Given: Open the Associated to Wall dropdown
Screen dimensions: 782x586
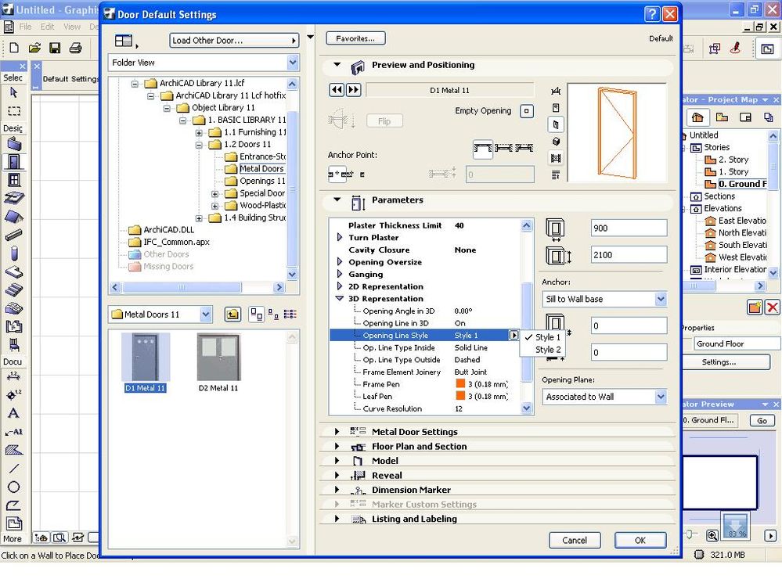Looking at the screenshot, I should pyautogui.click(x=661, y=397).
